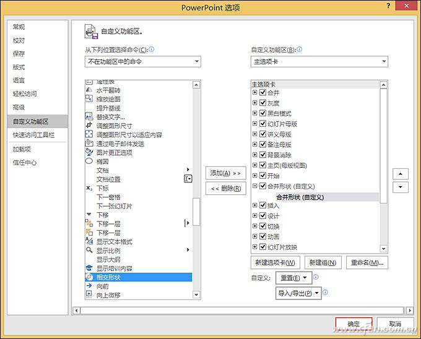
Task: Click the 调整图形尺寸 icon
Action: coord(89,125)
